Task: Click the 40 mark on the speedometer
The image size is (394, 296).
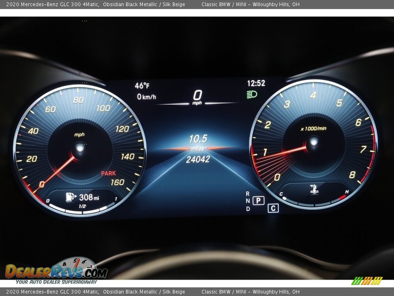Action: [x=33, y=131]
